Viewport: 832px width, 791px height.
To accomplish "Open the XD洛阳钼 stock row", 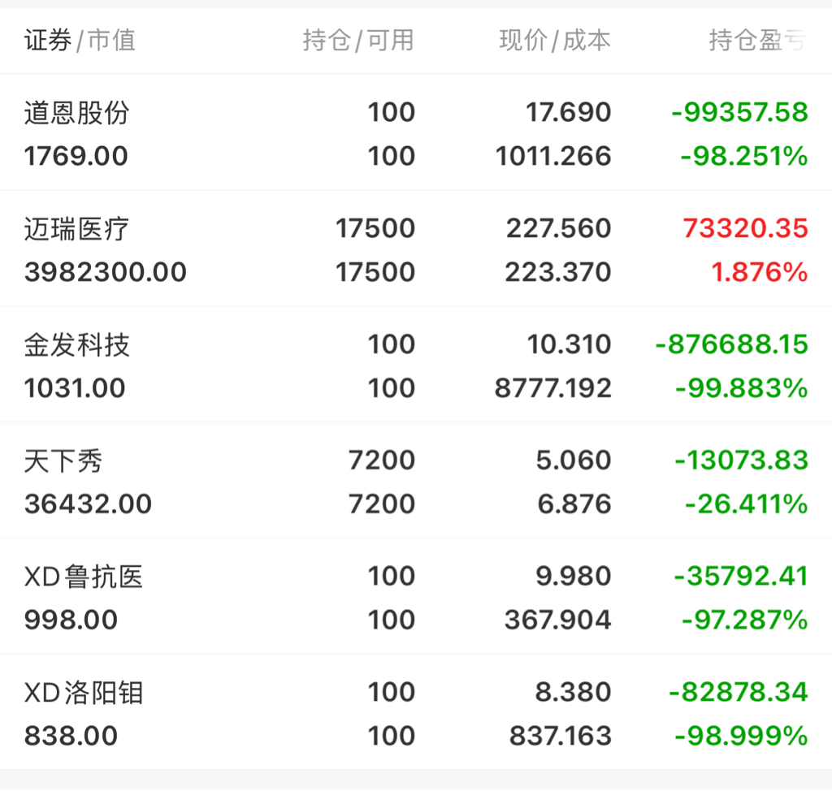I will point(416,712).
